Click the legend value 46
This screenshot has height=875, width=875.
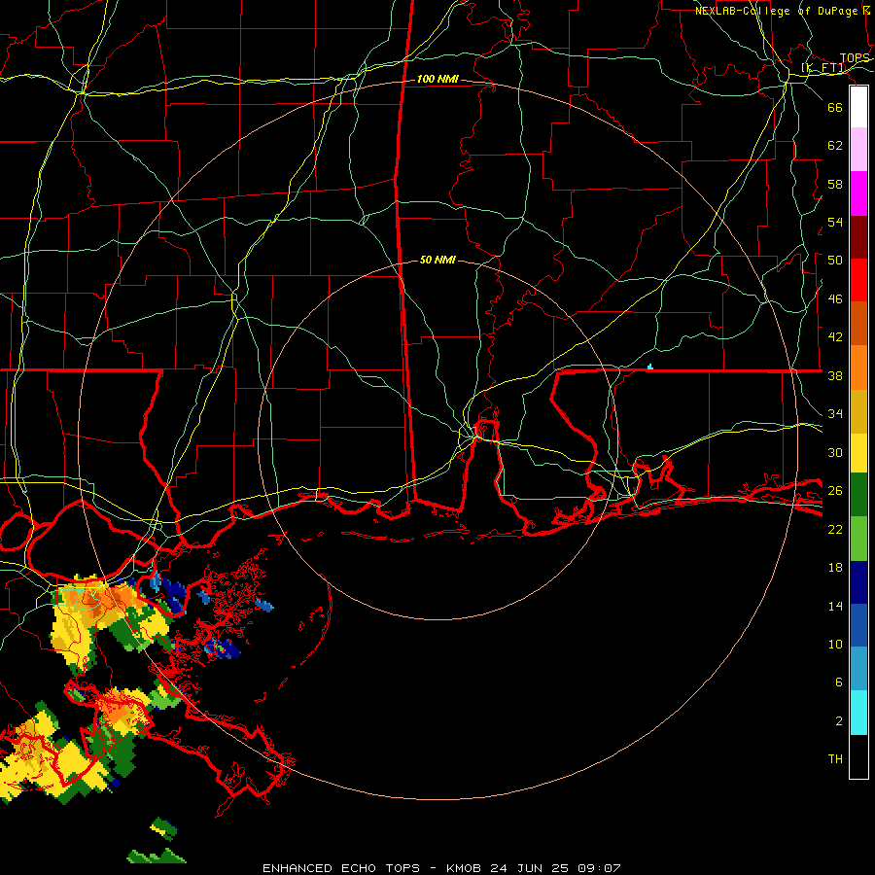click(835, 299)
